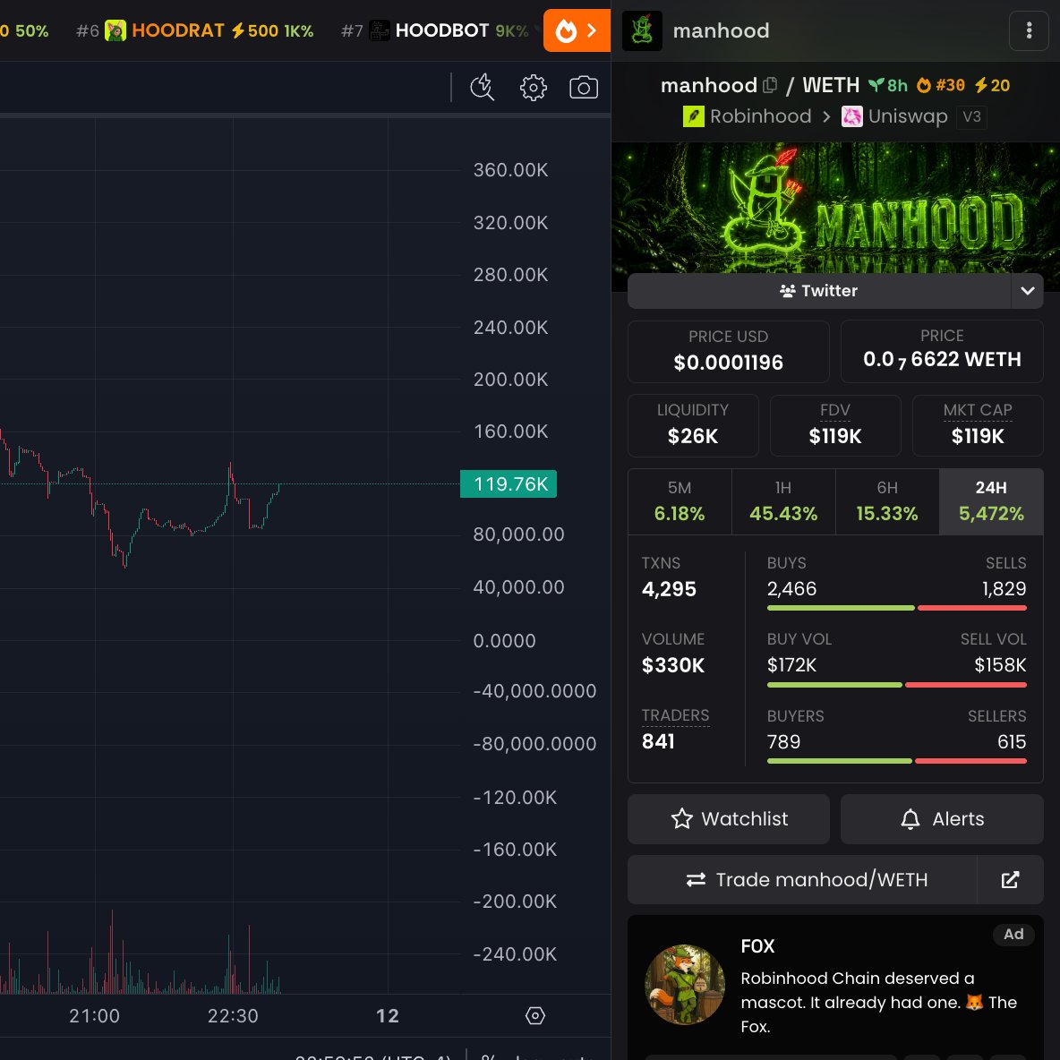Image resolution: width=1060 pixels, height=1060 pixels.
Task: Open HOODBOT trending ticker entry
Action: 435,30
